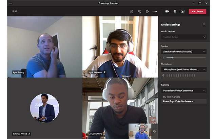Open the Camera selection dropdown
The image size is (217, 139).
pos(184,91)
